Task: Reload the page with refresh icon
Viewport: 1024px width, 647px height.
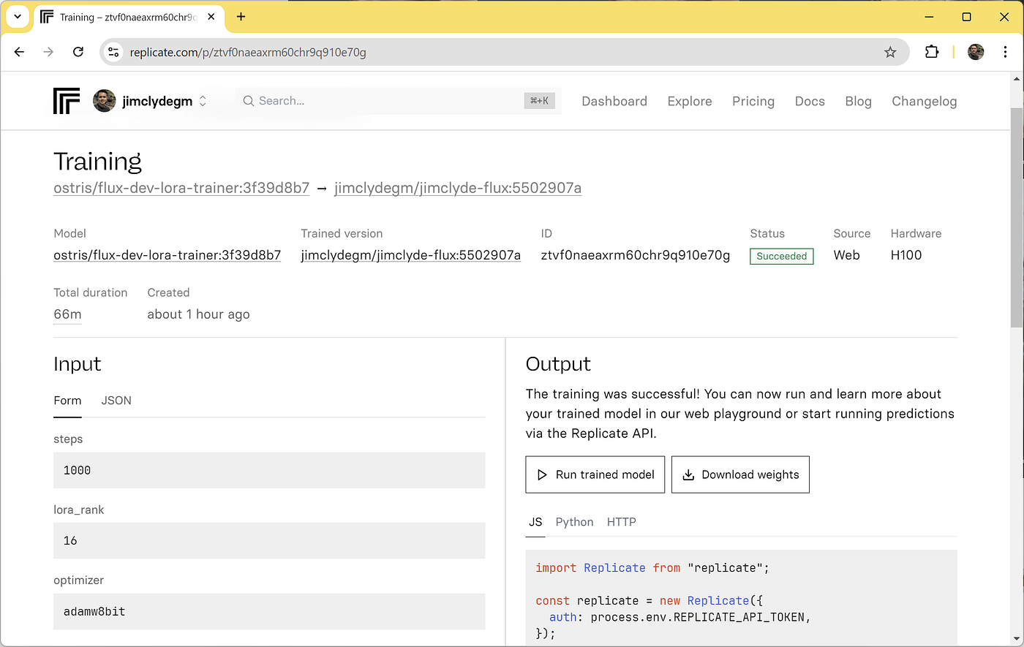Action: (78, 52)
